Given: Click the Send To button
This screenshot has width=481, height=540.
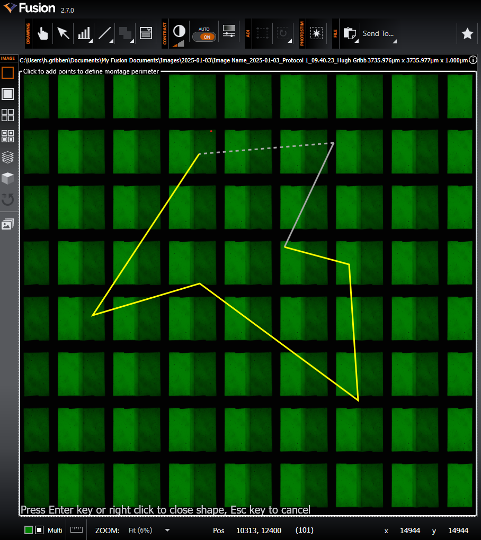Looking at the screenshot, I should (378, 33).
